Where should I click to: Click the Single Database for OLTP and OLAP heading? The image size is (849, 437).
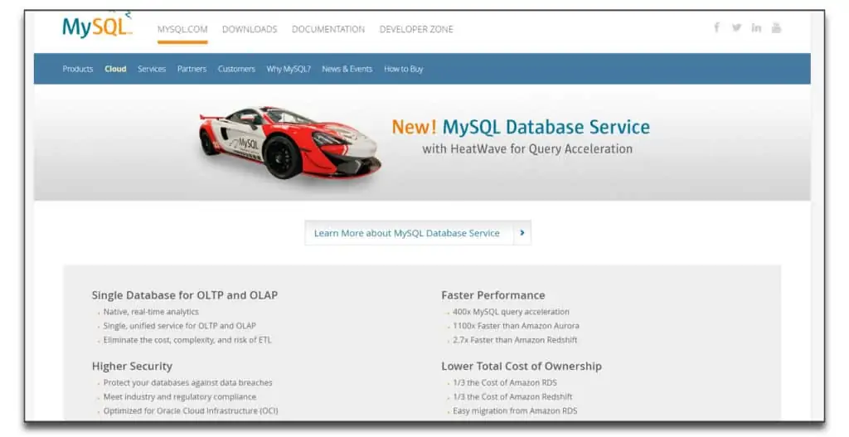point(185,295)
